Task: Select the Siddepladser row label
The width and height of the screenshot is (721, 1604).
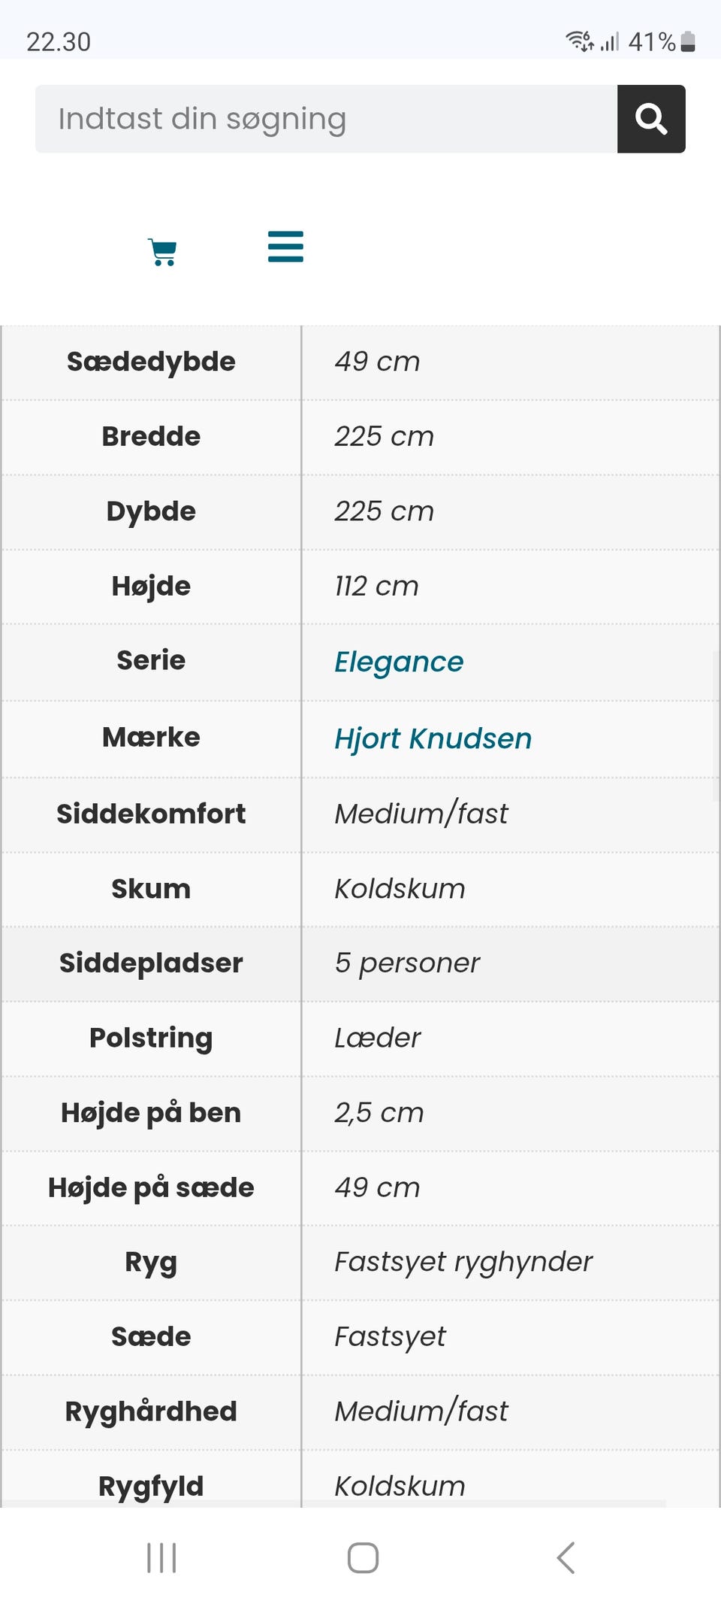Action: (x=151, y=963)
